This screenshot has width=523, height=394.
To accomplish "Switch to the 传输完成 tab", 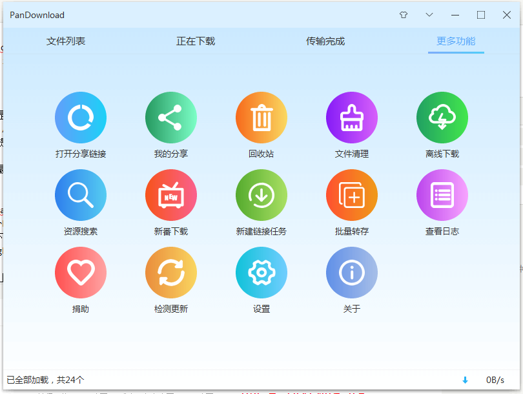I will click(x=325, y=41).
